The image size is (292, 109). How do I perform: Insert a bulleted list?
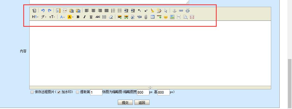(x=120, y=11)
